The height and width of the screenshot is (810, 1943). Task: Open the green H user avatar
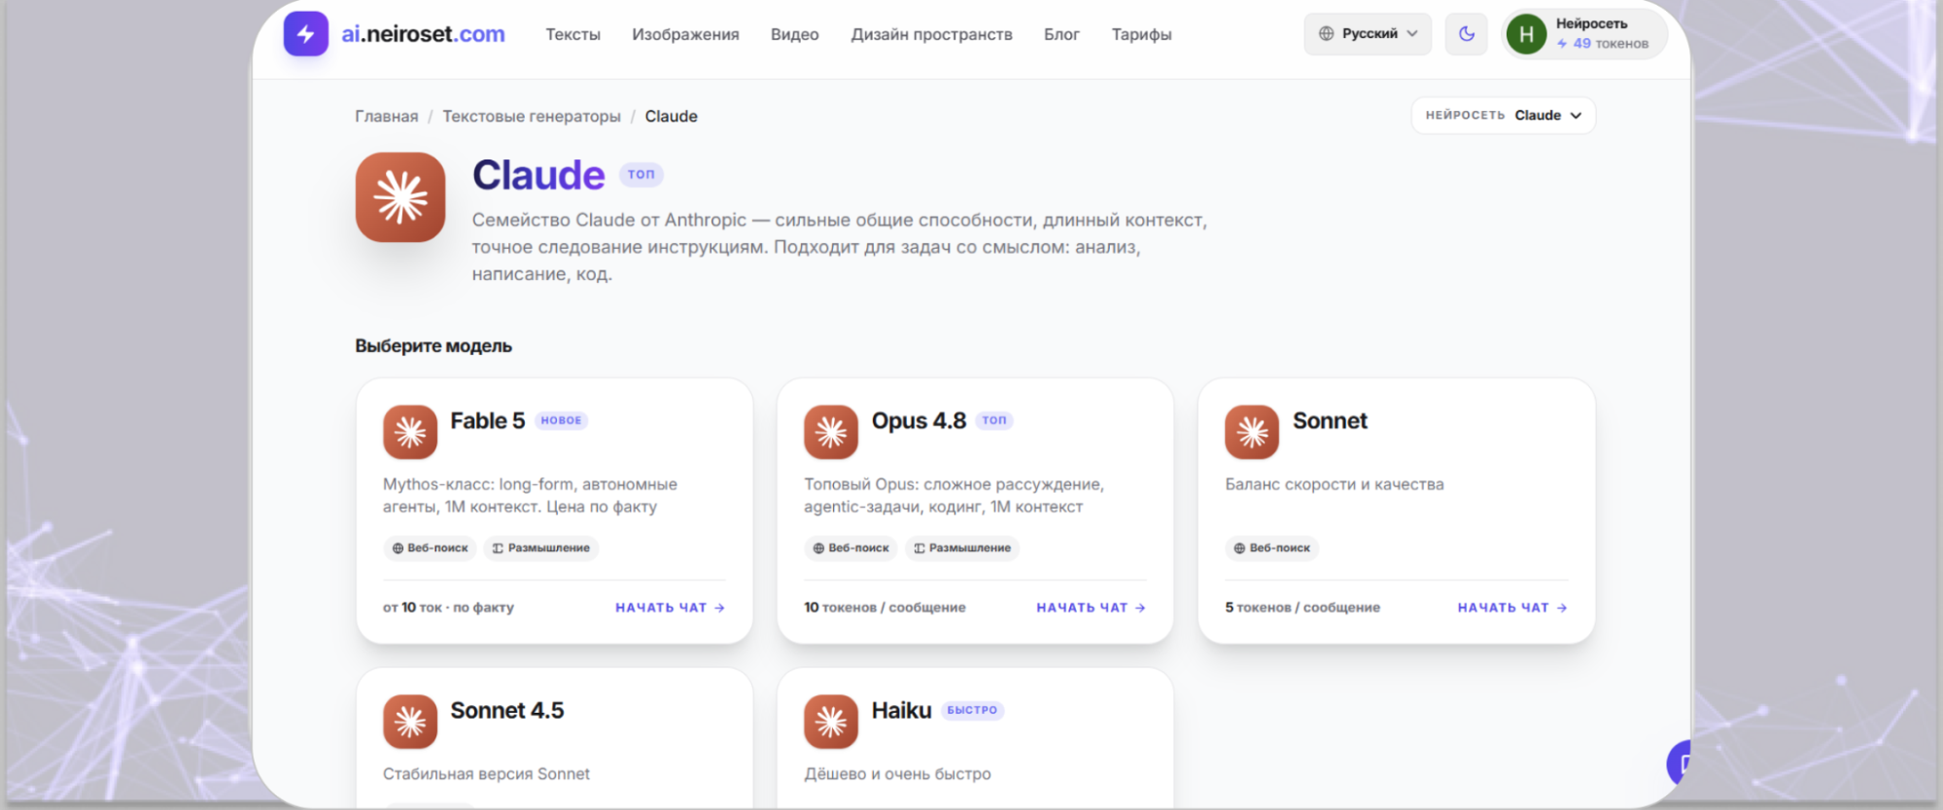(1526, 35)
